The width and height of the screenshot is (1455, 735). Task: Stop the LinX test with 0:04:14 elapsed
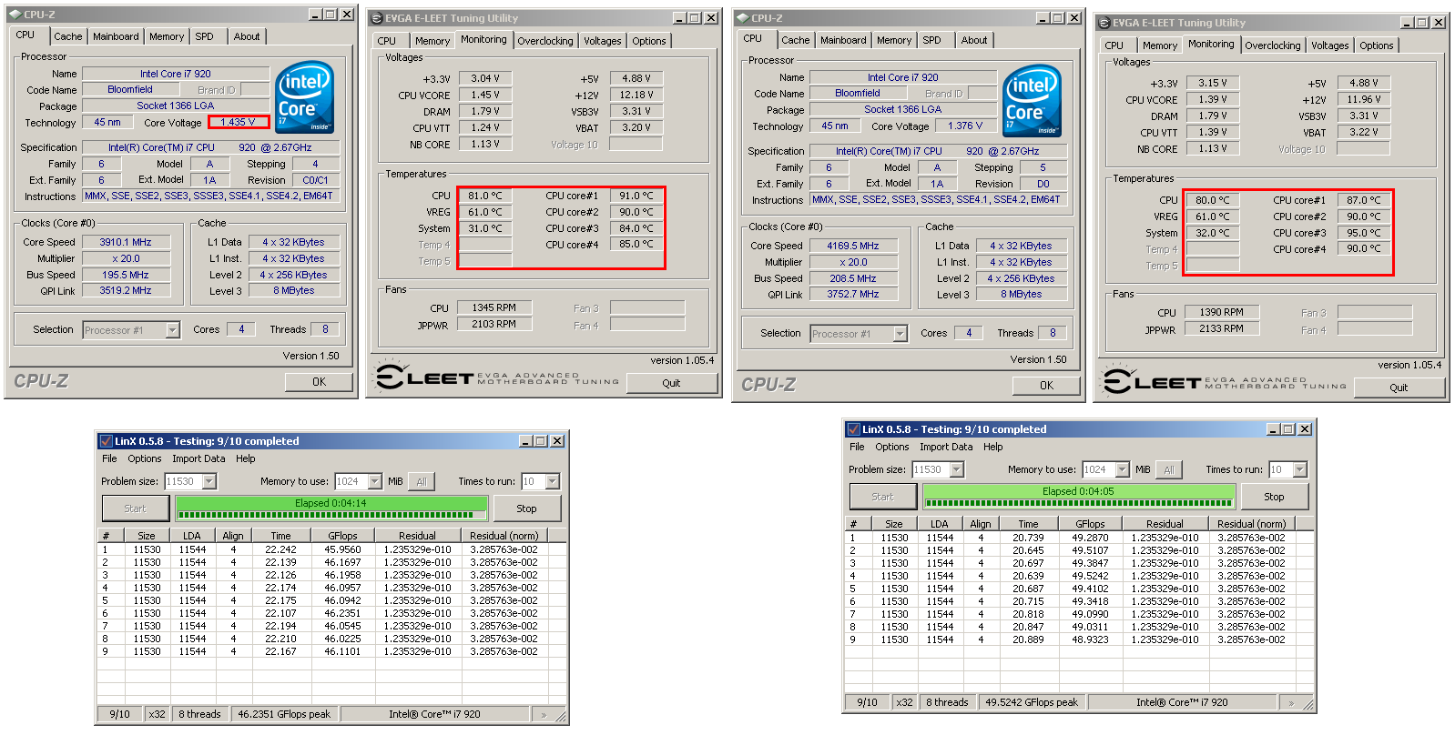click(526, 508)
